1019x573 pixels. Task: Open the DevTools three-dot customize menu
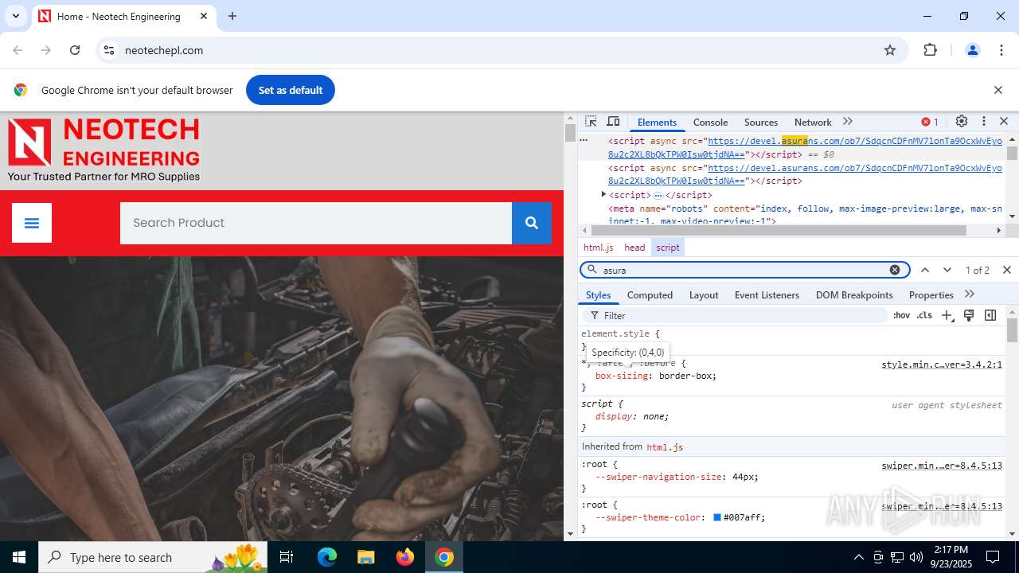coord(984,122)
